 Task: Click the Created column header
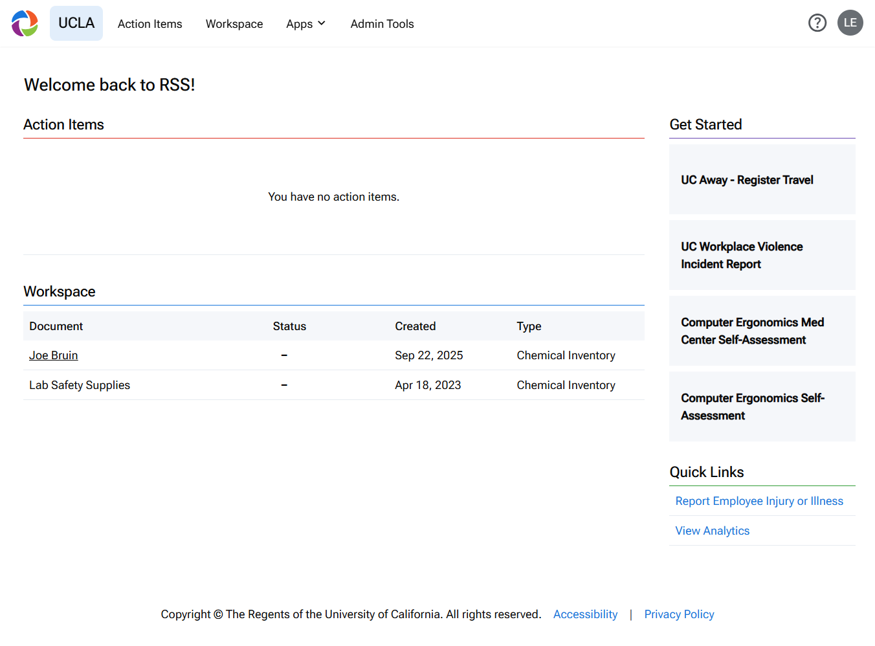tap(415, 326)
